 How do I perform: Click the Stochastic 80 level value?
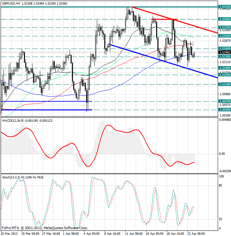point(220,185)
